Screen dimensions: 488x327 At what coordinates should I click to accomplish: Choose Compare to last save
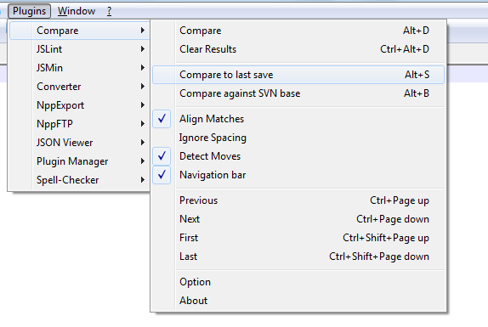coord(298,75)
